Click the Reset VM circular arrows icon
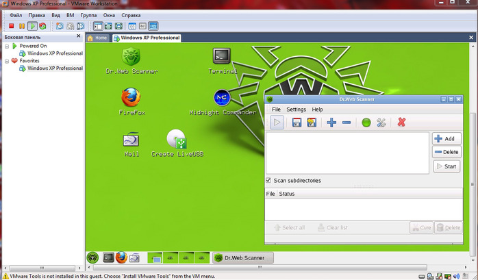 (42, 26)
